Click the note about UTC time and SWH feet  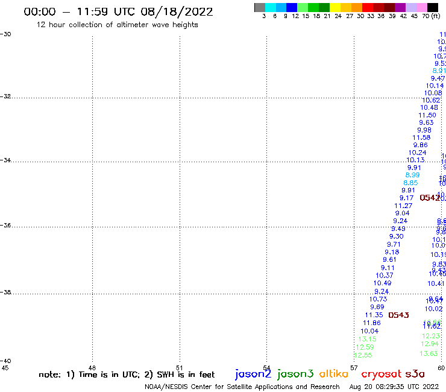coord(127,375)
